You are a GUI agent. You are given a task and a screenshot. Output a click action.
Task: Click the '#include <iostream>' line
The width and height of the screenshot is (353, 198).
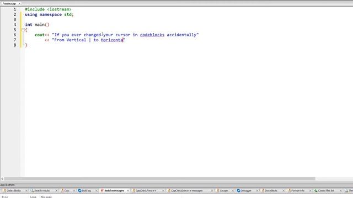click(x=48, y=9)
